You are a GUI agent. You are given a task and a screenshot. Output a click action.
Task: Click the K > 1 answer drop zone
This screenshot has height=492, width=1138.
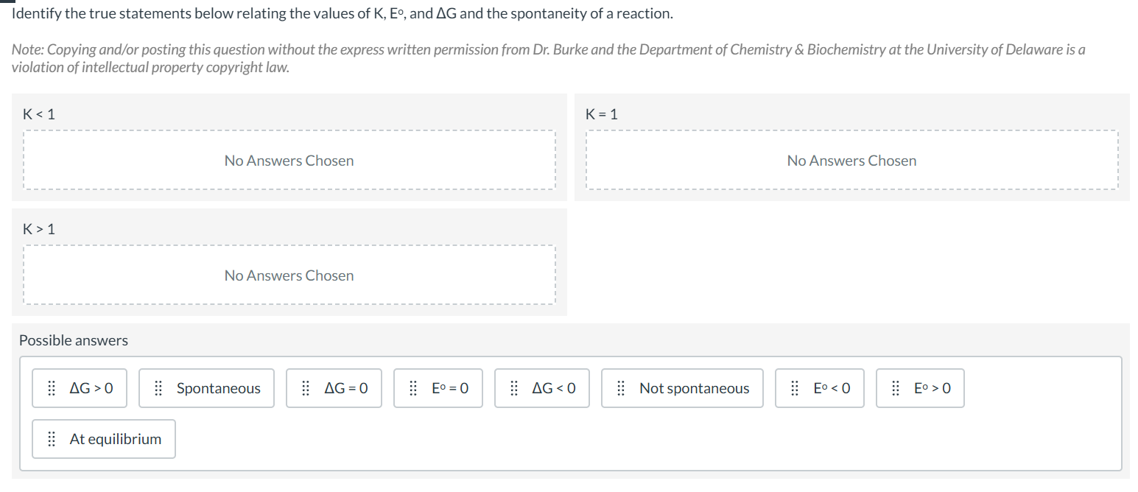coord(289,275)
